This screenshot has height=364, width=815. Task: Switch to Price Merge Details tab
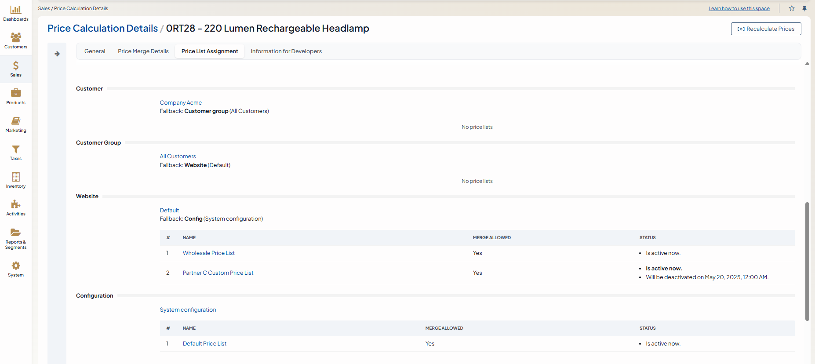(x=143, y=51)
